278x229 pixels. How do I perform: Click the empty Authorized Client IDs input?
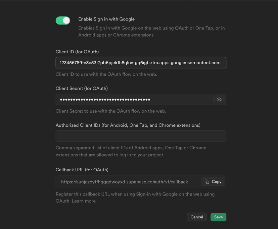141,136
